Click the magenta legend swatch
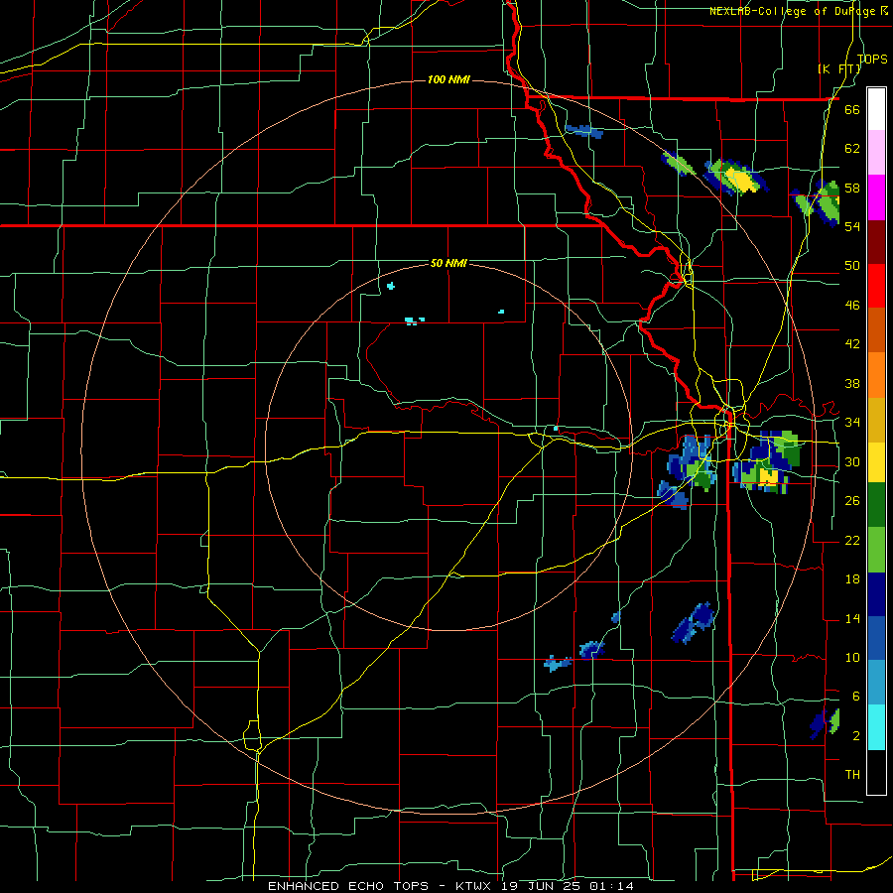The width and height of the screenshot is (893, 893). point(876,197)
